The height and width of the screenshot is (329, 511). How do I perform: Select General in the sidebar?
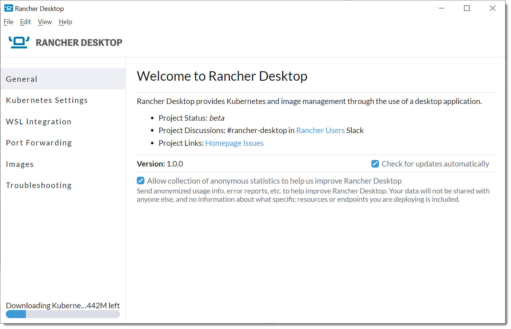coord(63,79)
